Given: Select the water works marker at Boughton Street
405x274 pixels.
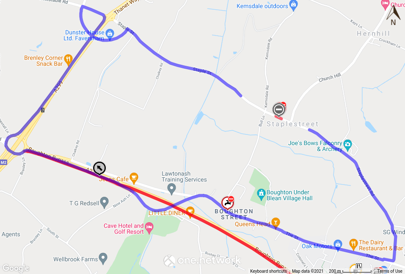Looking at the screenshot, I should pyautogui.click(x=228, y=203).
